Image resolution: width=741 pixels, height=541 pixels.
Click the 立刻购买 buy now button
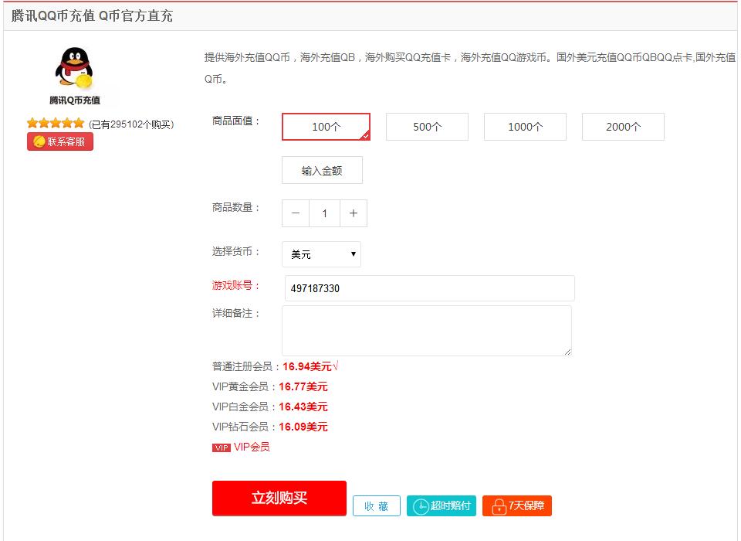click(x=279, y=498)
